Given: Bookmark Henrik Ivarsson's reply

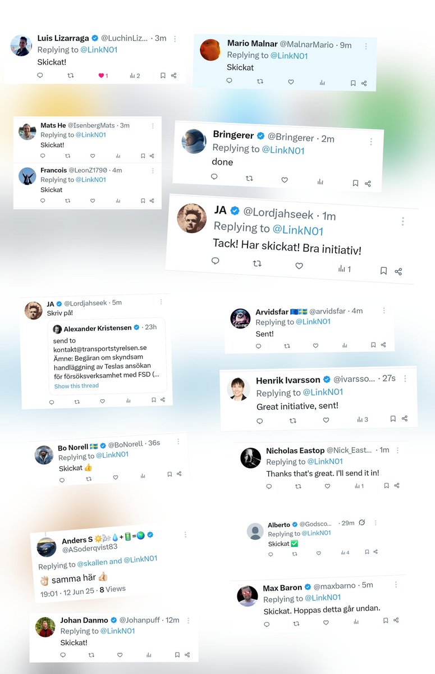Looking at the screenshot, I should click(x=393, y=418).
